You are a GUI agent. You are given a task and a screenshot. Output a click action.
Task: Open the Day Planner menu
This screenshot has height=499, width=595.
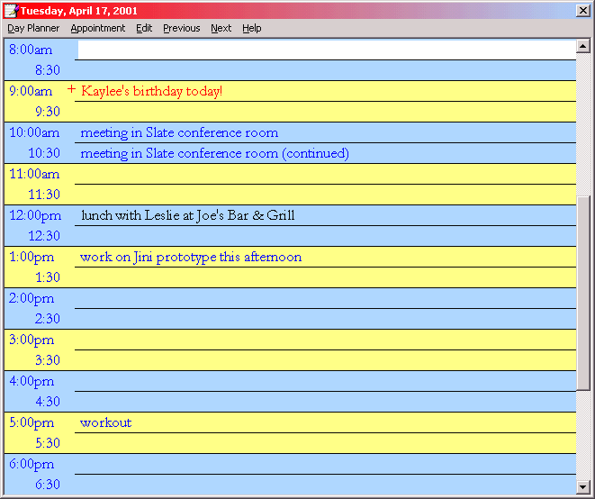tap(33, 28)
